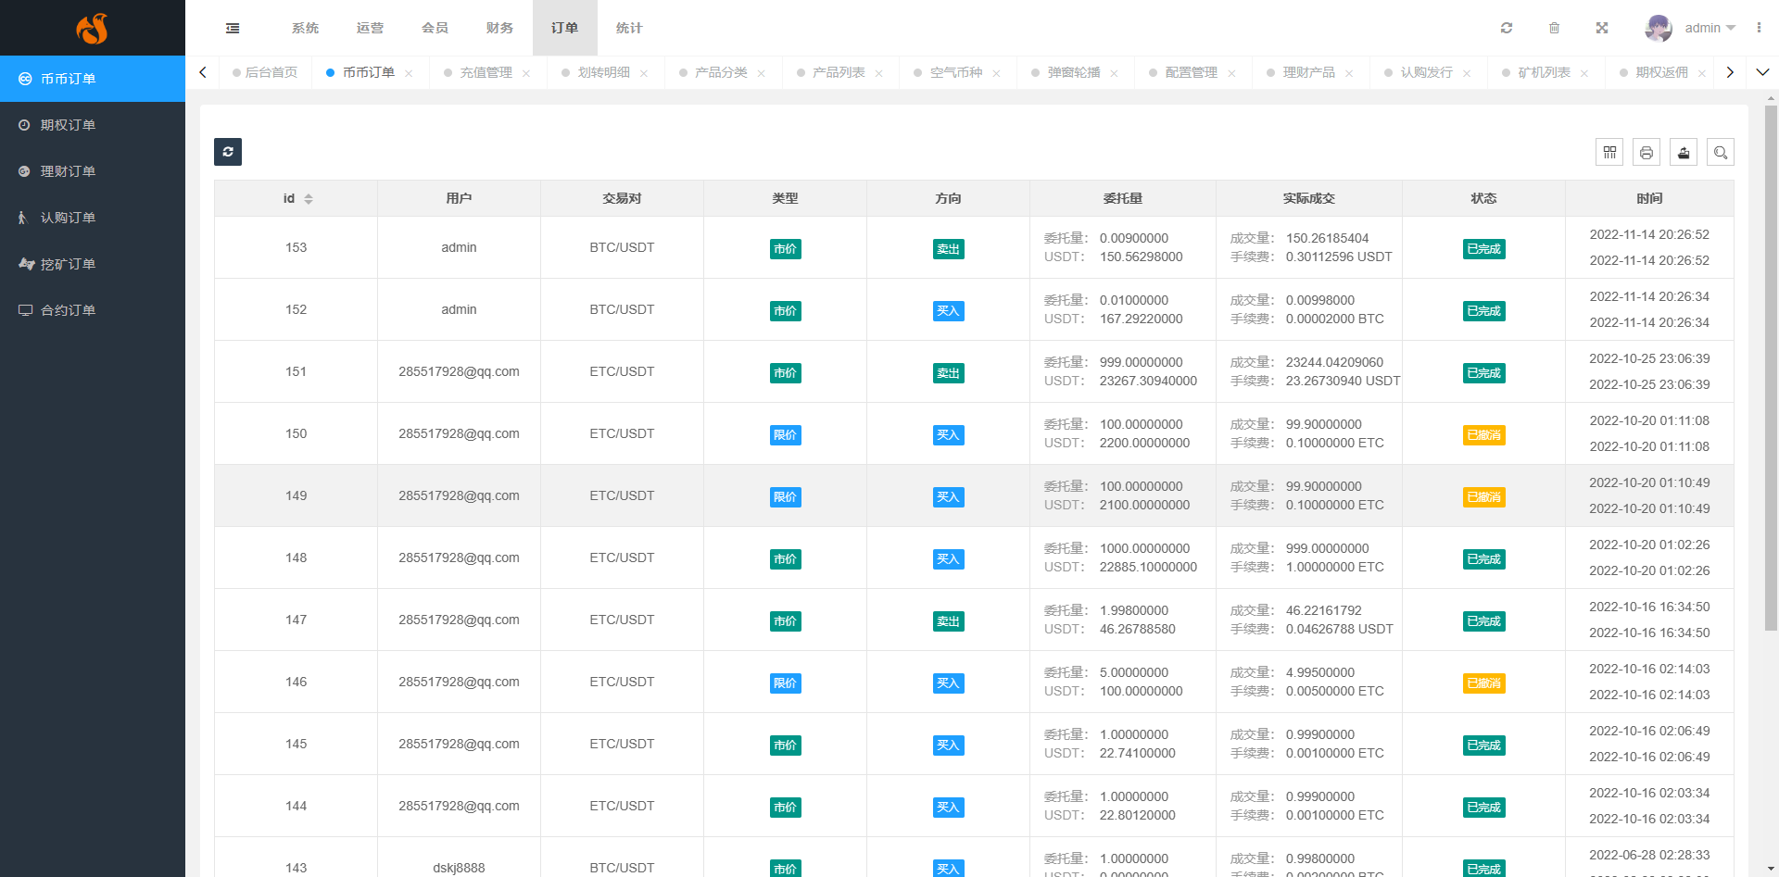Click 买入 badge in row 152
Image resolution: width=1779 pixels, height=877 pixels.
(948, 311)
